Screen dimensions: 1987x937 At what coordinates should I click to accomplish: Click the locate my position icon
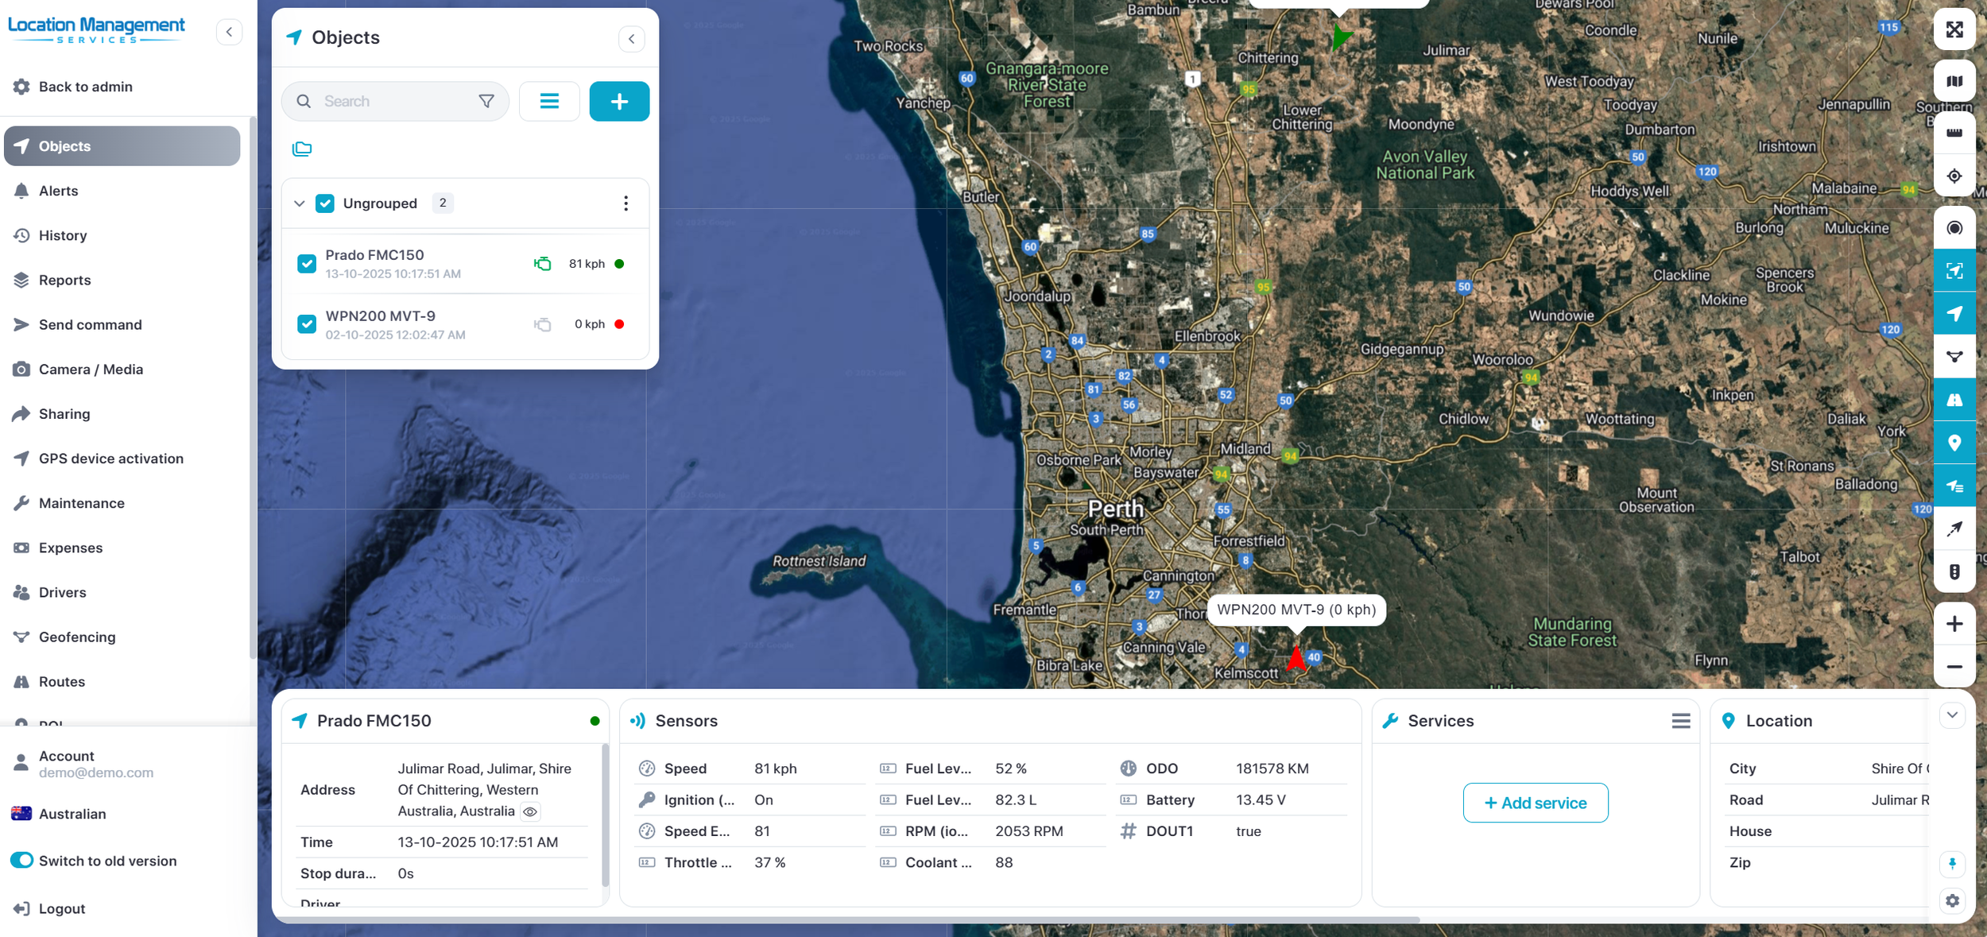pyautogui.click(x=1954, y=176)
